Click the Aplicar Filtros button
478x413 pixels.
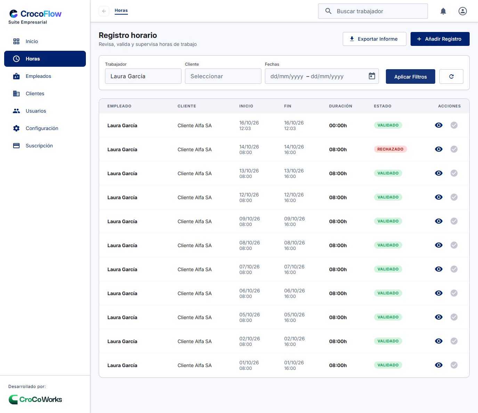click(x=411, y=76)
